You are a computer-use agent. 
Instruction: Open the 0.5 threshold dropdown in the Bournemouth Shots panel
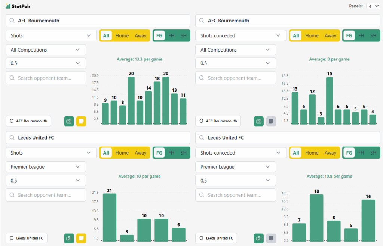(x=46, y=63)
